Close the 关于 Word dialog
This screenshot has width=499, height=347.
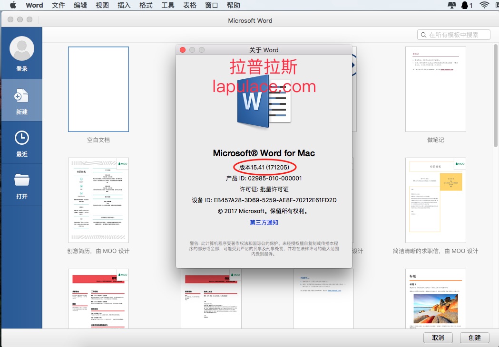(183, 50)
